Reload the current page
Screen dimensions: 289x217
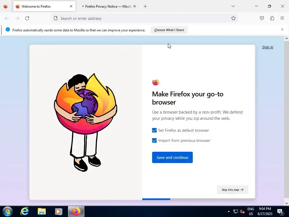[27, 18]
